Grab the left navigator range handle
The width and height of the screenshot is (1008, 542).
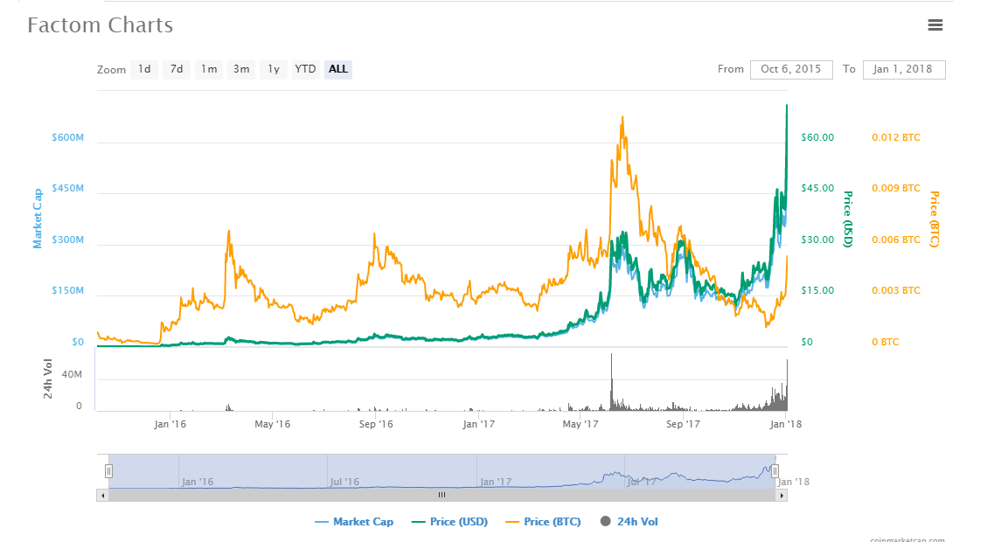click(108, 471)
